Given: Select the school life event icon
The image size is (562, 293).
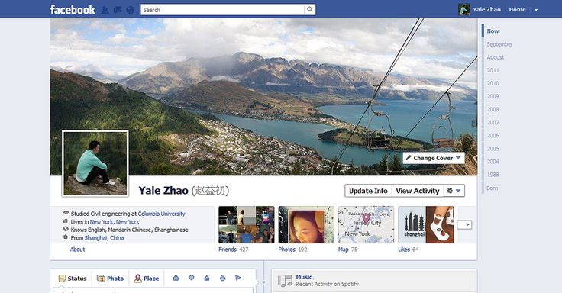Looking at the screenshot, I should click(x=176, y=278).
